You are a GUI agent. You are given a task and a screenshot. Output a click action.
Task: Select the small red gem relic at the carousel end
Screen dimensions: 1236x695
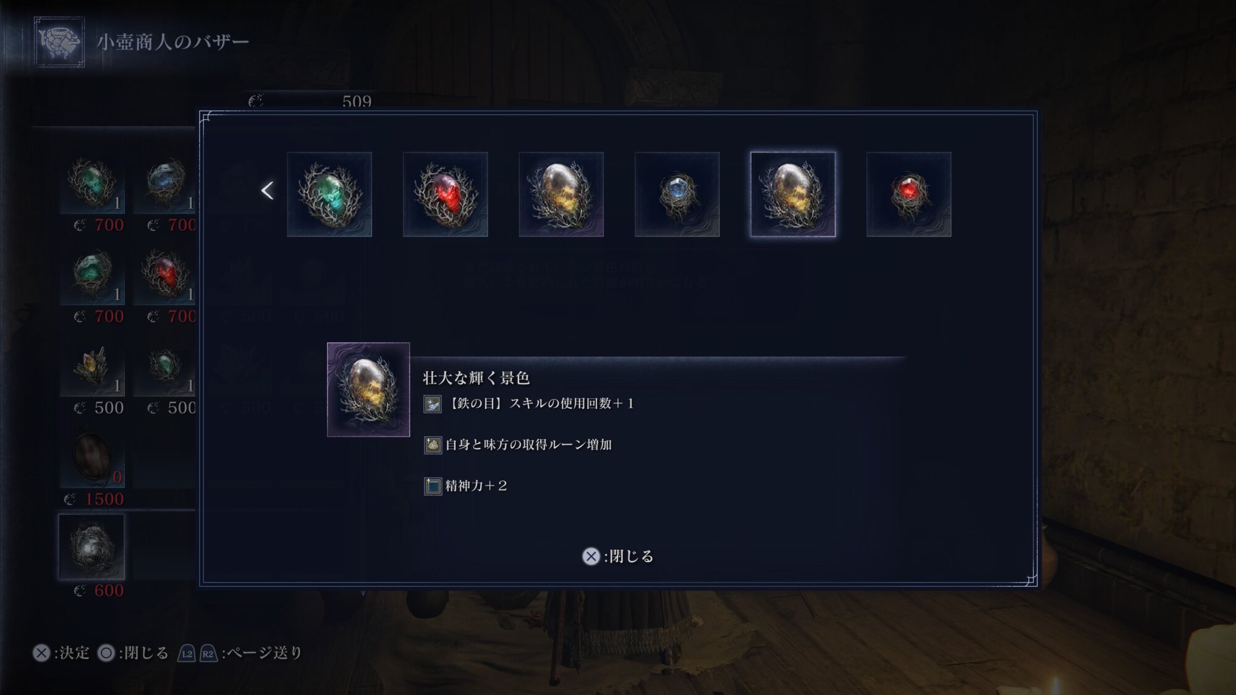(x=908, y=194)
